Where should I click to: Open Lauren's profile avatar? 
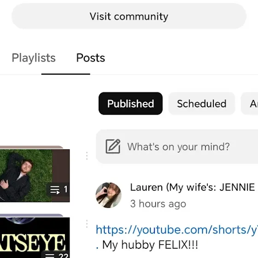coord(109,195)
